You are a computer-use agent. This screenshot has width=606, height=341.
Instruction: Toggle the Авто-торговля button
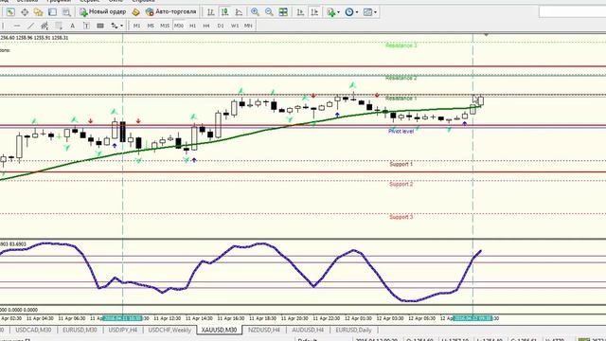coord(170,12)
